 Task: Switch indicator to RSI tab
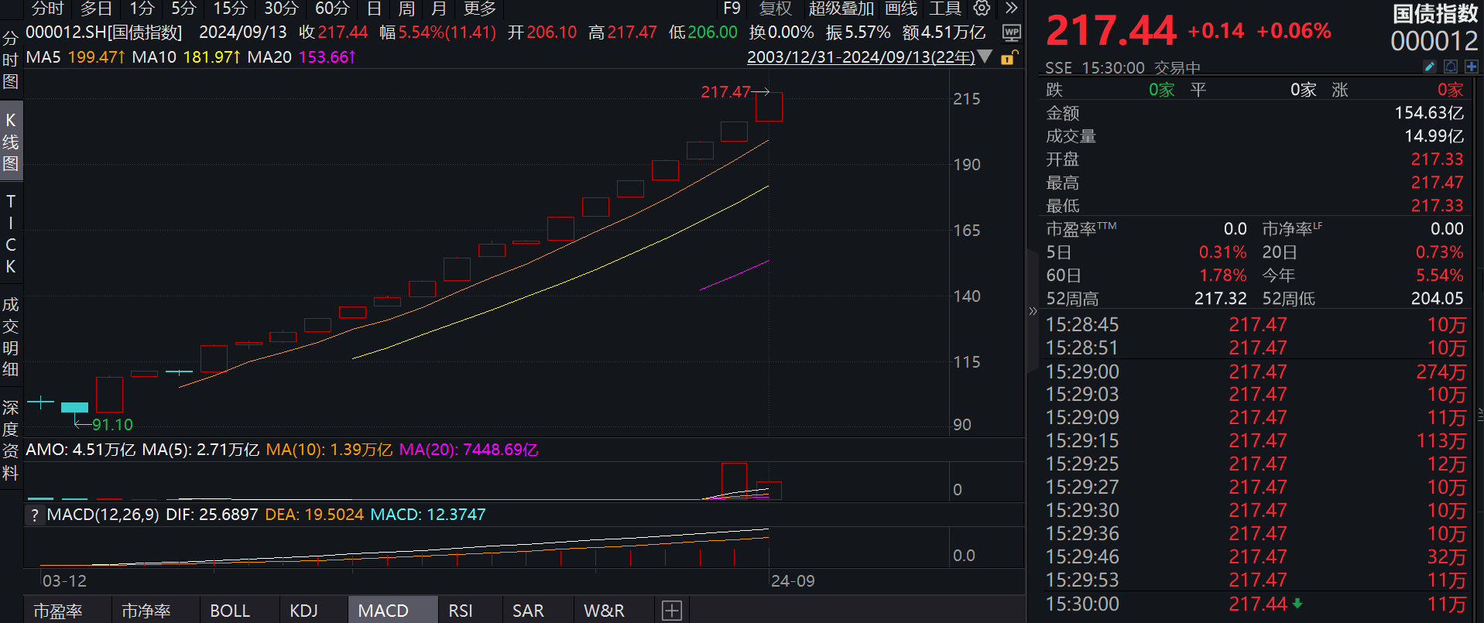461,611
